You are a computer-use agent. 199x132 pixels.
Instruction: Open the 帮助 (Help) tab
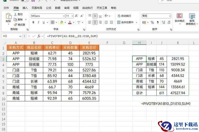coord(113,8)
